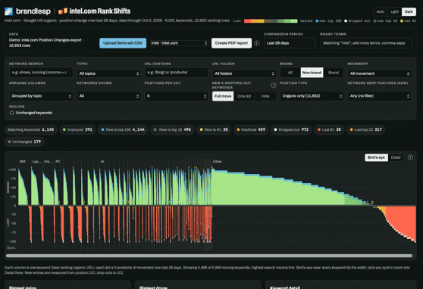Choose One dot for new keywords

(244, 96)
